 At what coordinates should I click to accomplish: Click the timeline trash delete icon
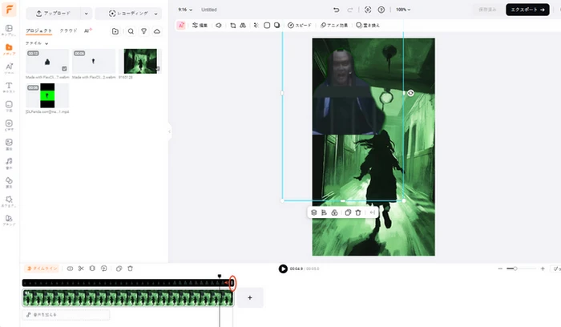click(x=130, y=268)
